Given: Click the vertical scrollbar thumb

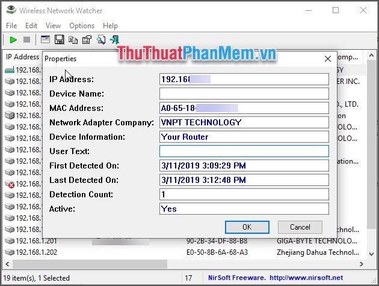Looking at the screenshot, I should (371, 144).
